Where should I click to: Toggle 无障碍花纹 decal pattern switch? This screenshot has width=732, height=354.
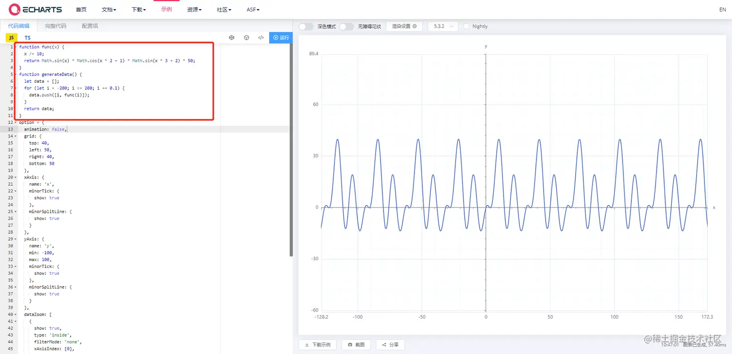346,27
